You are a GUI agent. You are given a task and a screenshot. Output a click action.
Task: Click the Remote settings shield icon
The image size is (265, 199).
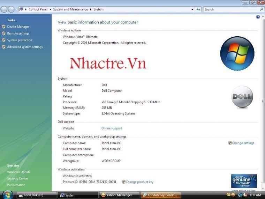click(3, 34)
